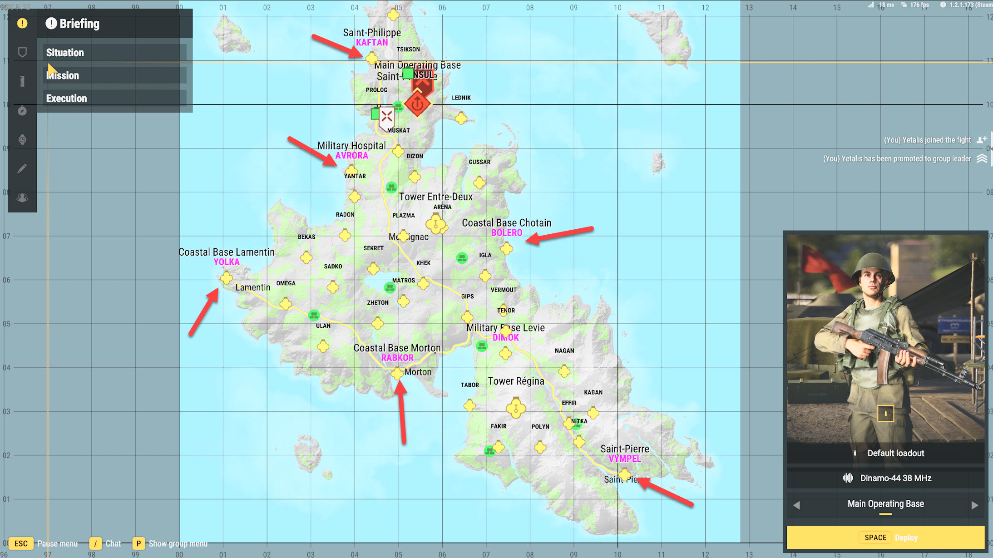
Task: Click the left arrow to change spawn base
Action: click(x=798, y=504)
